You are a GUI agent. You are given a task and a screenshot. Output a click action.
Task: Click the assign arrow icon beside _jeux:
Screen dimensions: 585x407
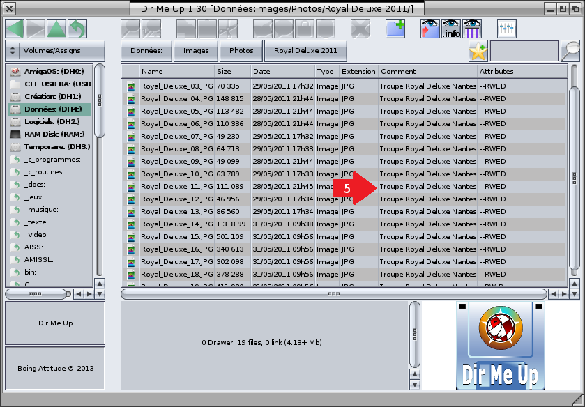coord(15,197)
